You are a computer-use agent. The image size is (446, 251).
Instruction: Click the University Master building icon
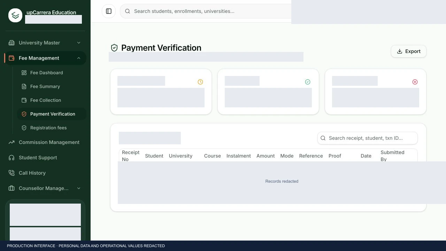(11, 43)
